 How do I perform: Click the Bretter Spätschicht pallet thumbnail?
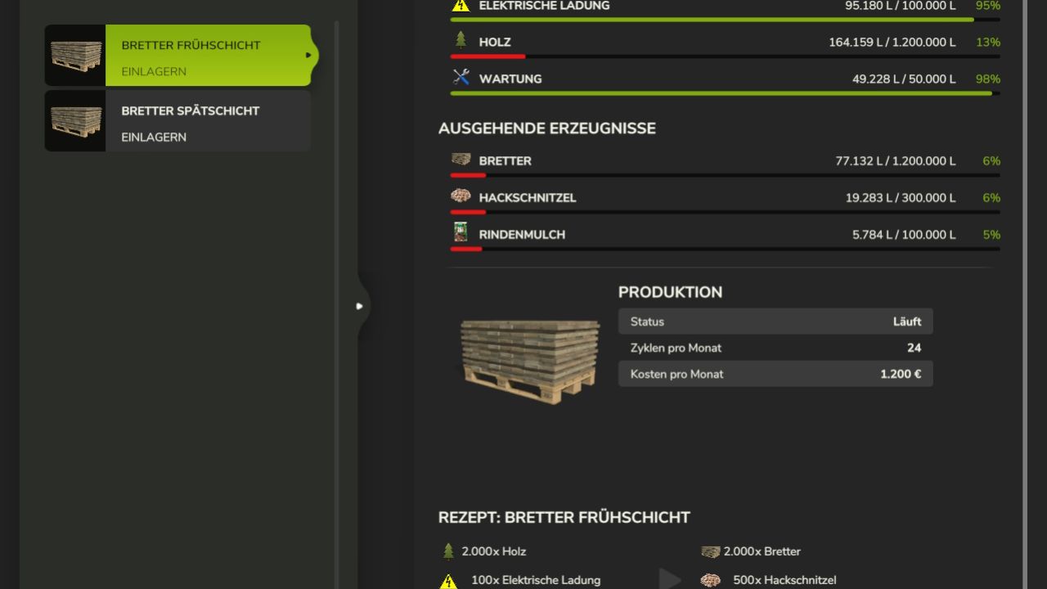click(x=76, y=121)
